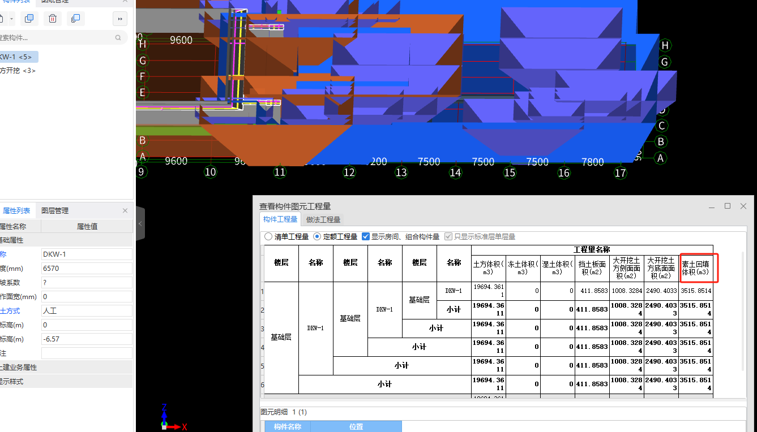Expand the 显示样式 section
The image size is (757, 432).
tap(66, 382)
